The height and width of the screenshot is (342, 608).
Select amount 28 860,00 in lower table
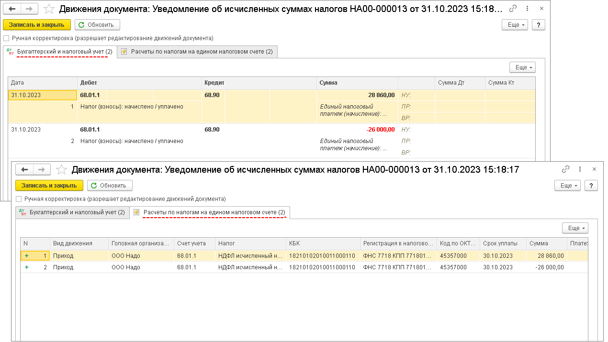point(547,256)
